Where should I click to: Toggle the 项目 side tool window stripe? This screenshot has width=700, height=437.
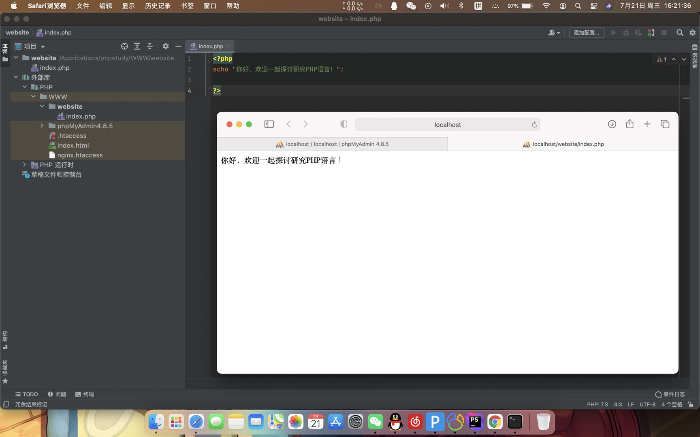(x=5, y=53)
